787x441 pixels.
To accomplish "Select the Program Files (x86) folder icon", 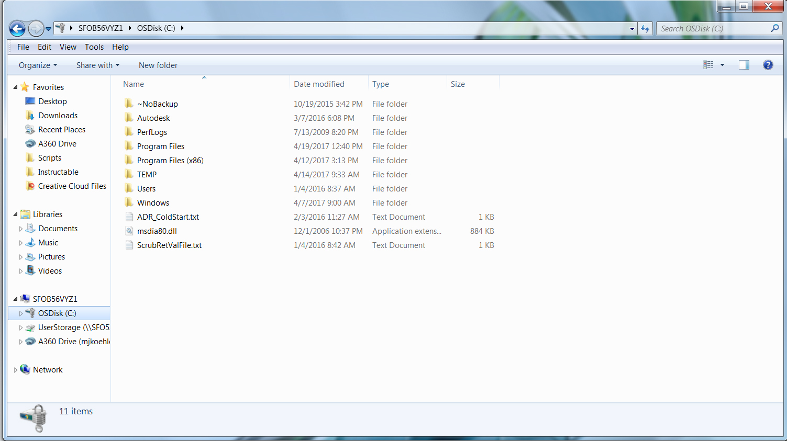I will point(129,160).
